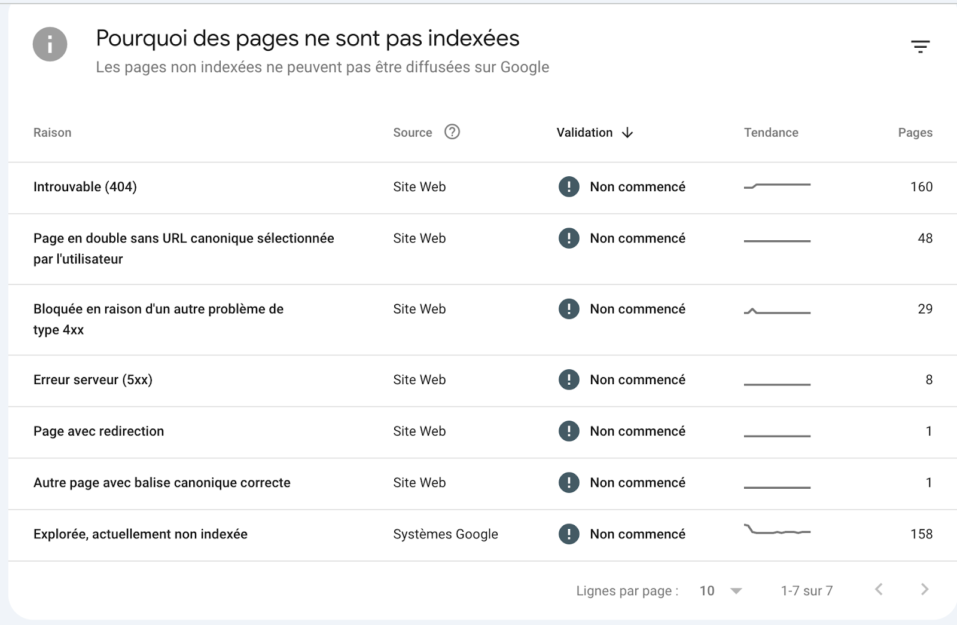Screen dimensions: 957x625
Task: Click the warning icon on the Erreur serveur (5xx) row
Action: coord(568,379)
